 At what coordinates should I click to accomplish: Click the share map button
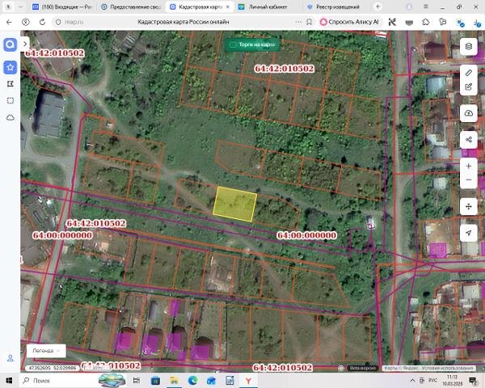[x=469, y=140]
